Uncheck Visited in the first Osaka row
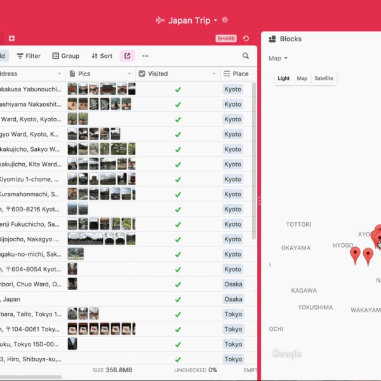This screenshot has width=381, height=381. click(x=178, y=284)
